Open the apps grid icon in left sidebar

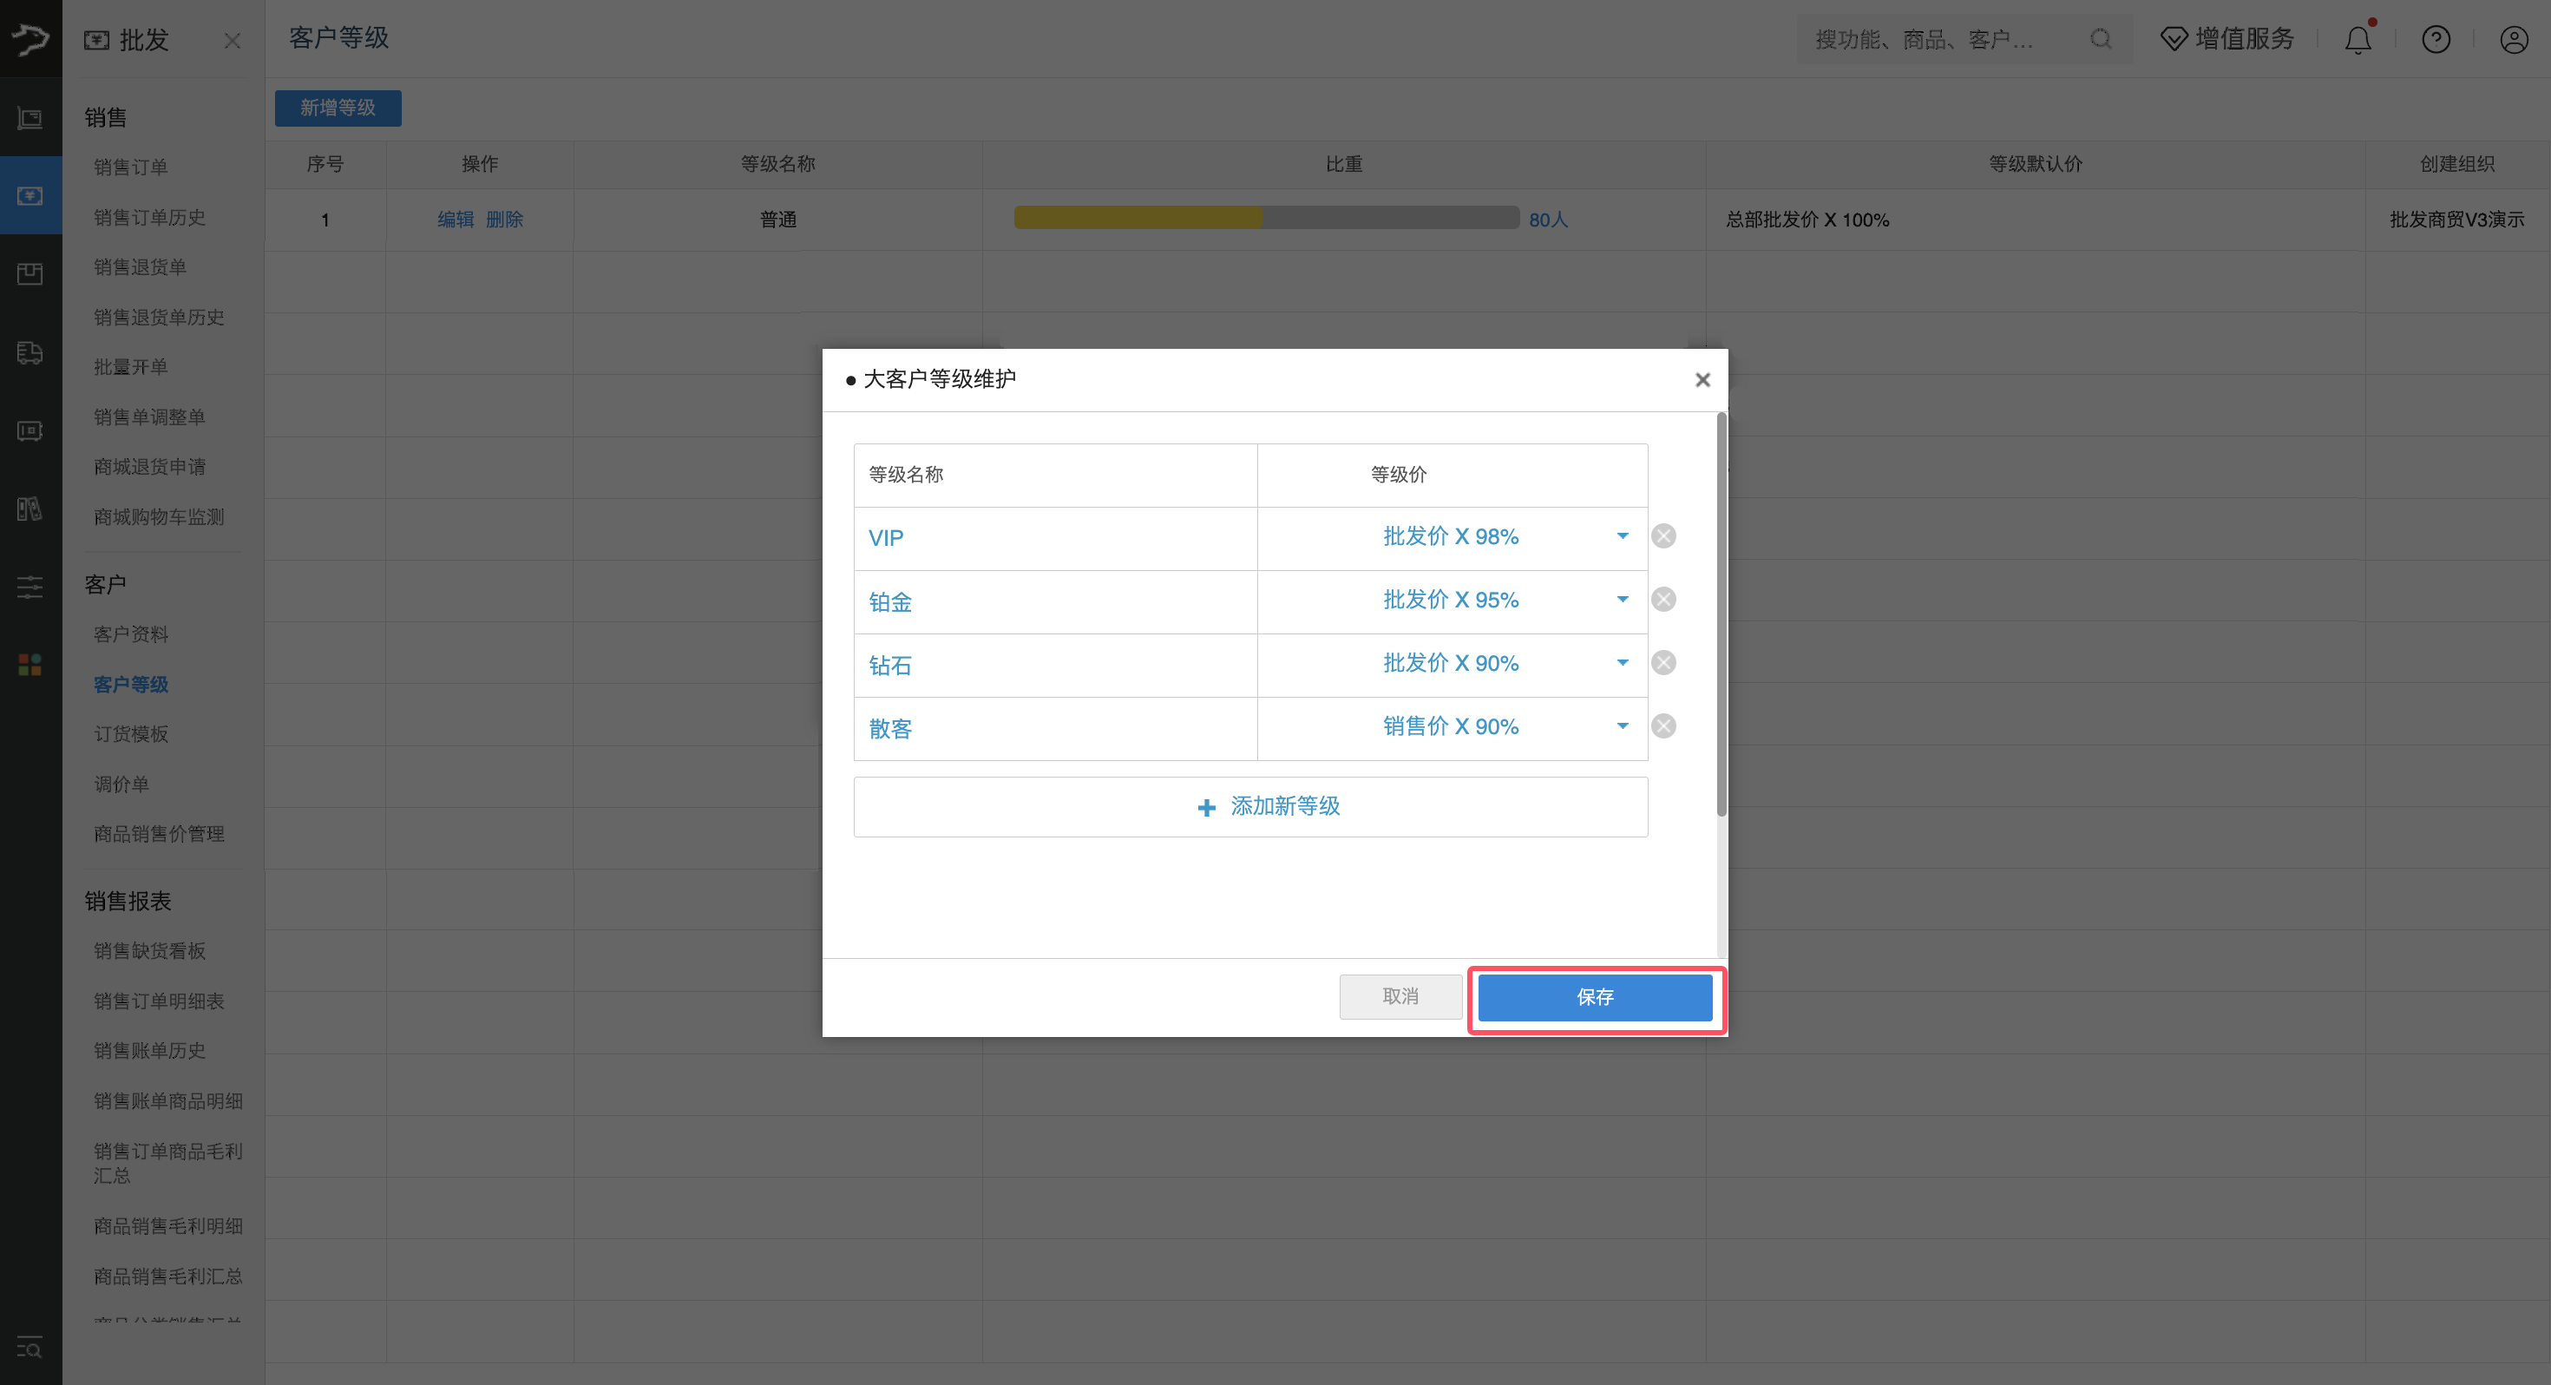[29, 665]
